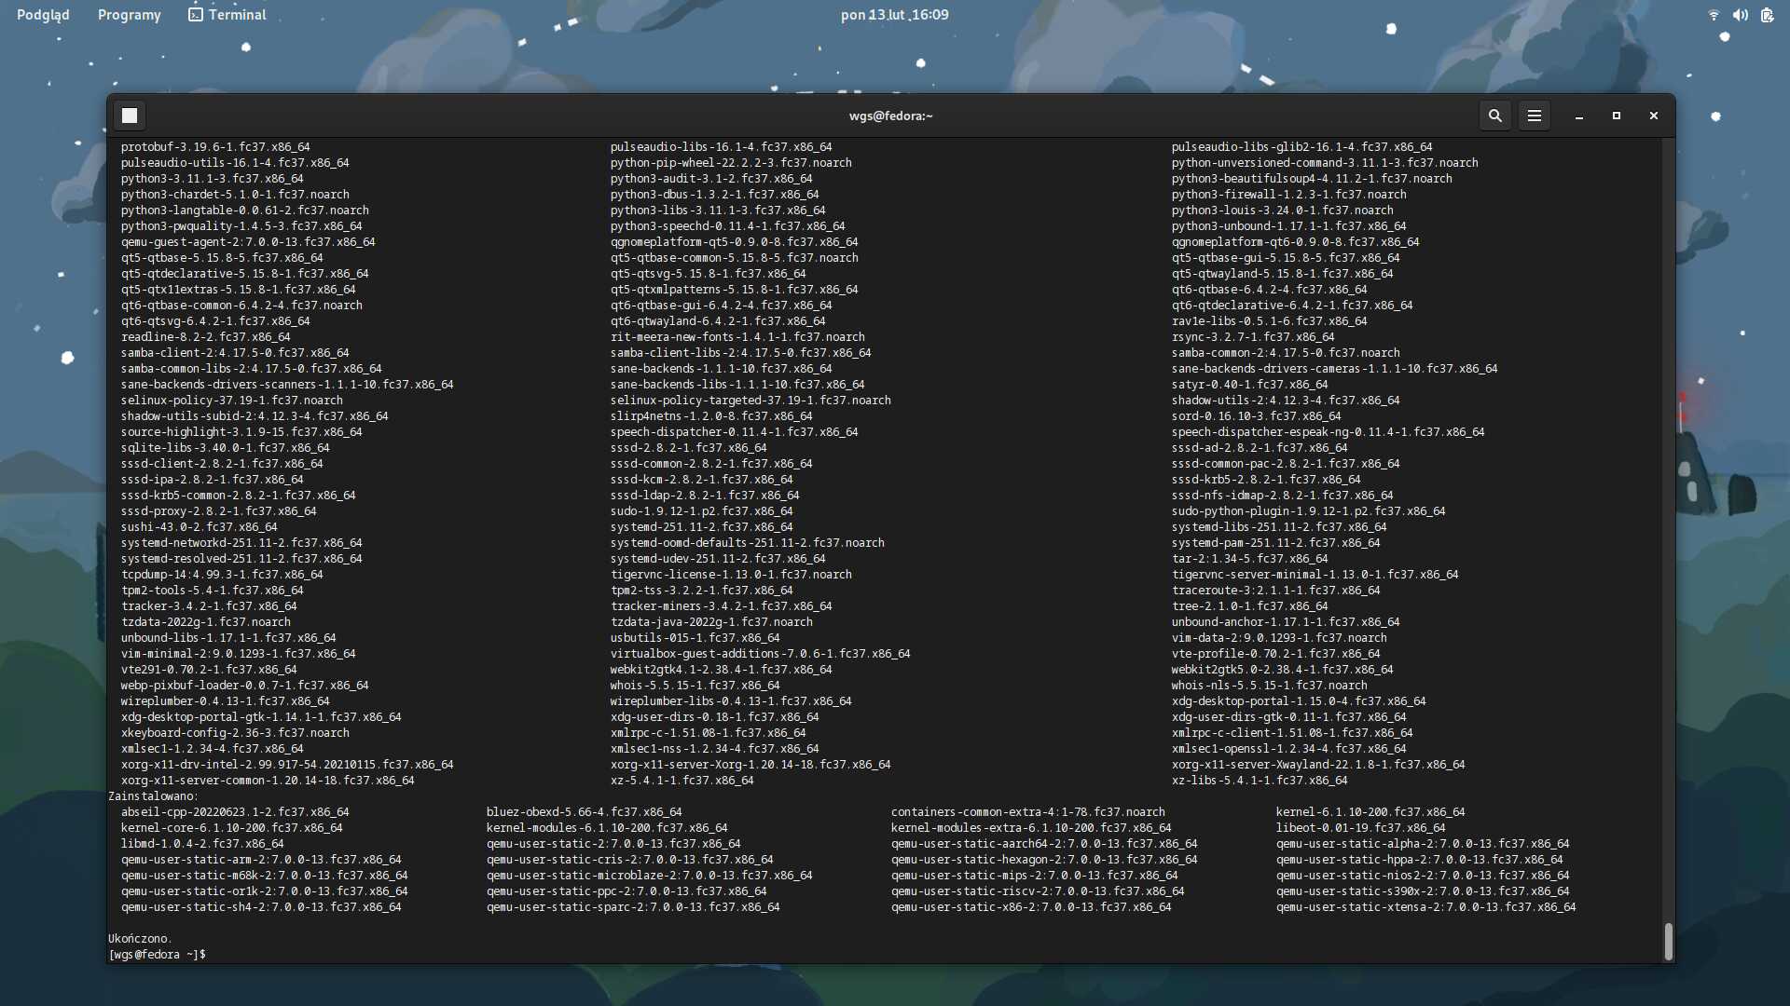Open the Wi-Fi network indicator

click(1714, 15)
